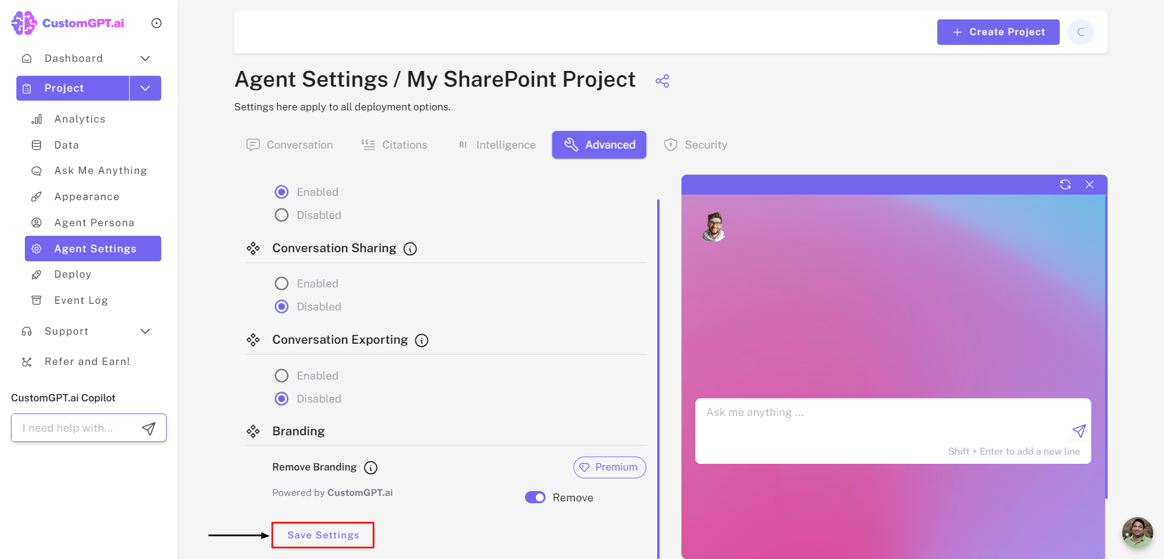Click the Branding section icon
Image resolution: width=1164 pixels, height=559 pixels.
click(253, 431)
